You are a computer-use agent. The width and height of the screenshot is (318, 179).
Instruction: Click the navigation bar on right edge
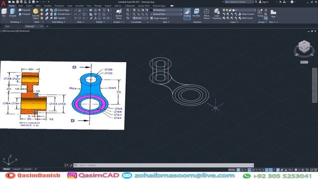[x=315, y=85]
